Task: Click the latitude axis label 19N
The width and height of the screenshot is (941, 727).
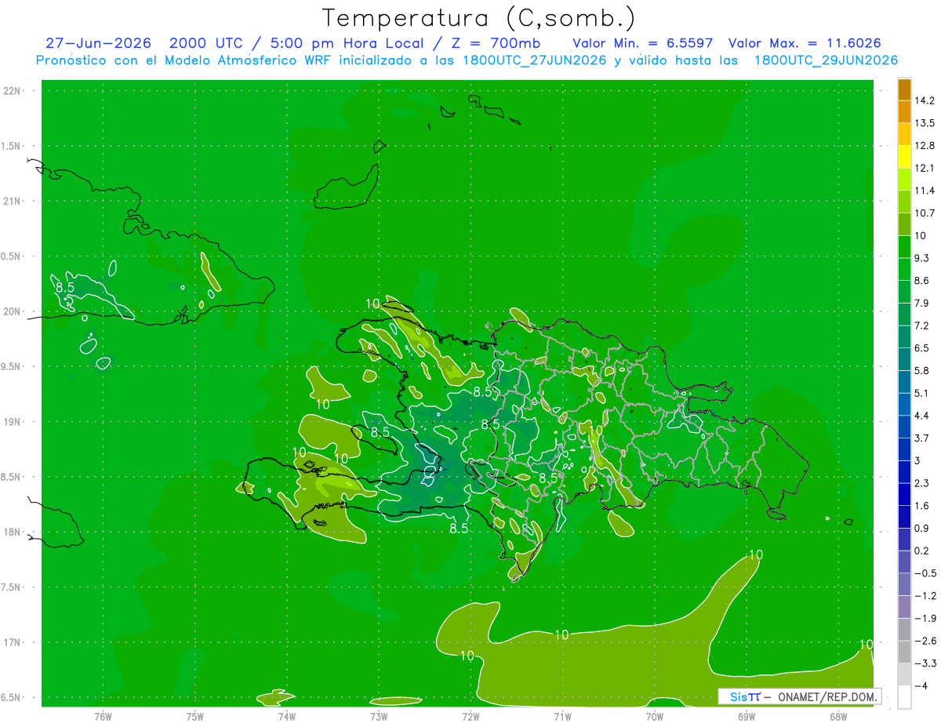Action: pyautogui.click(x=13, y=422)
